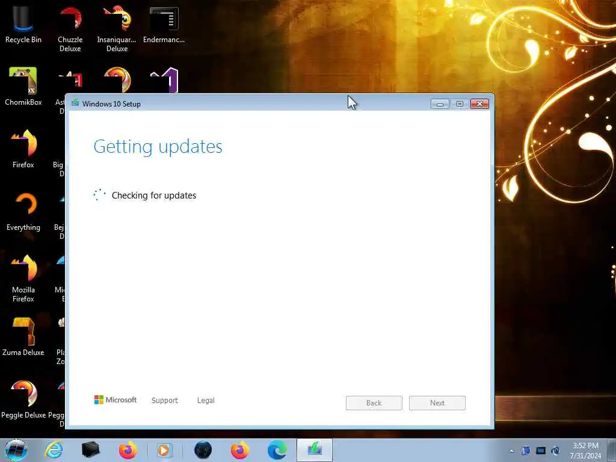Show hidden system tray icons

tap(511, 451)
